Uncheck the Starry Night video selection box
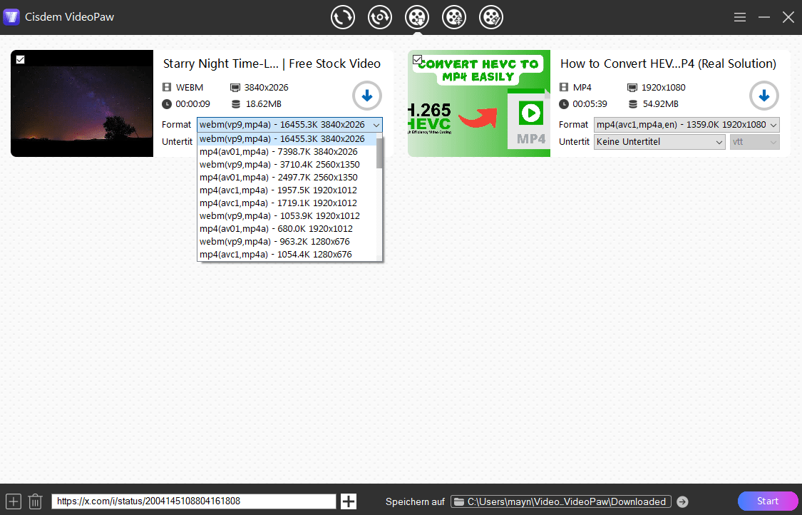Viewport: 802px width, 515px height. 20,58
